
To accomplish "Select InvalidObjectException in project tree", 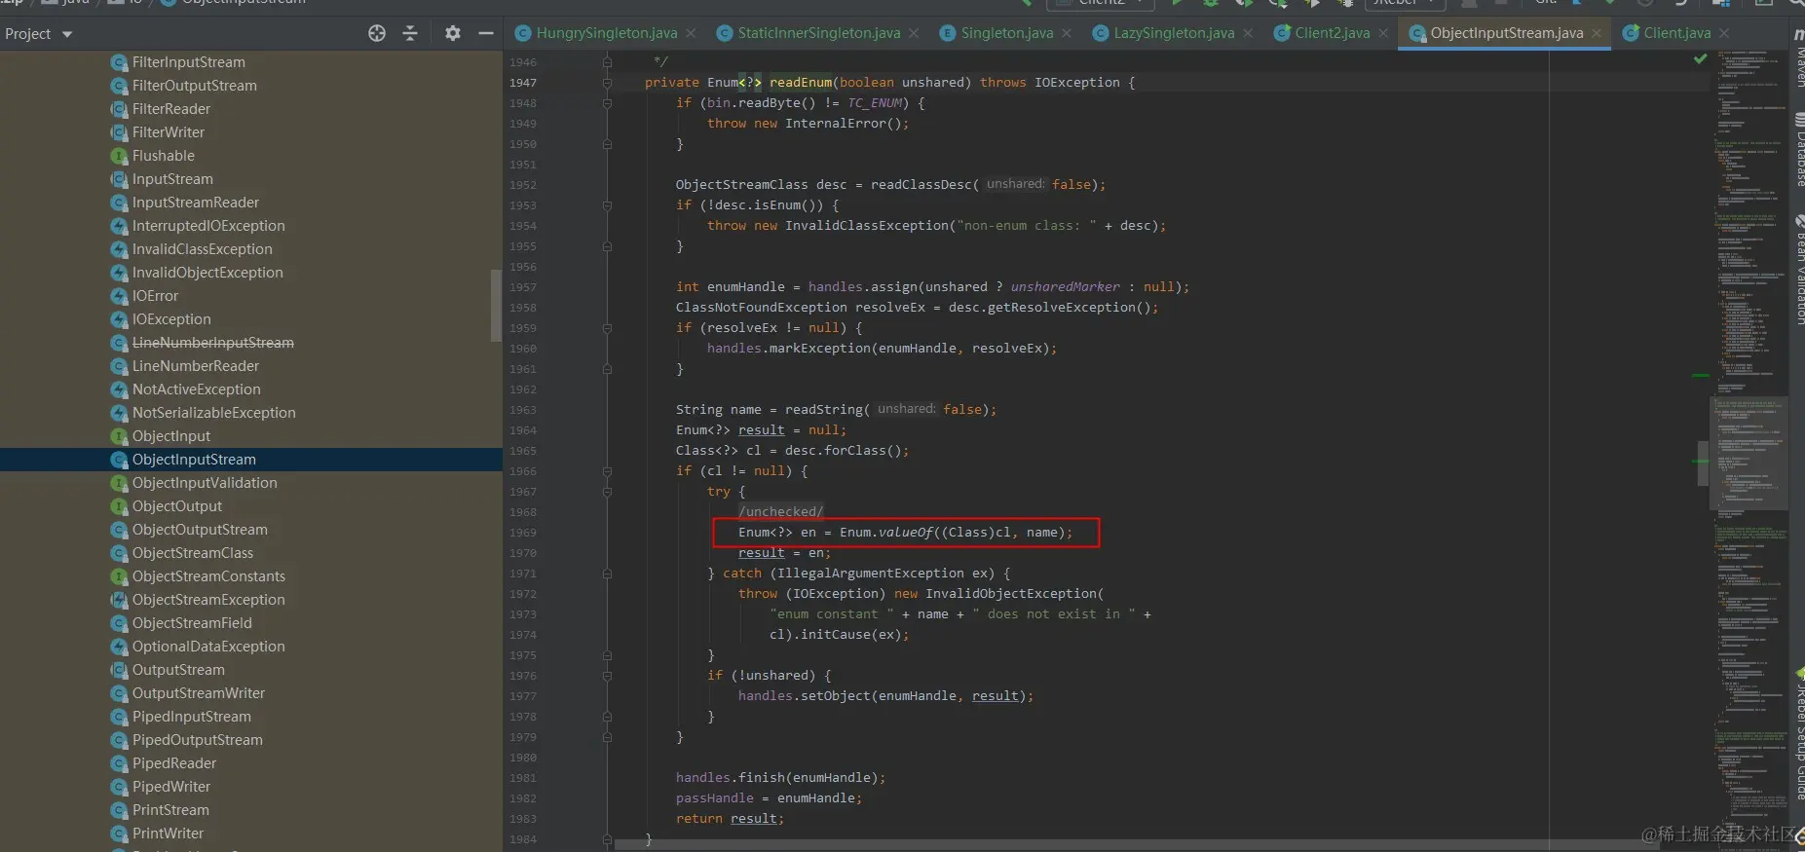I will click(207, 273).
